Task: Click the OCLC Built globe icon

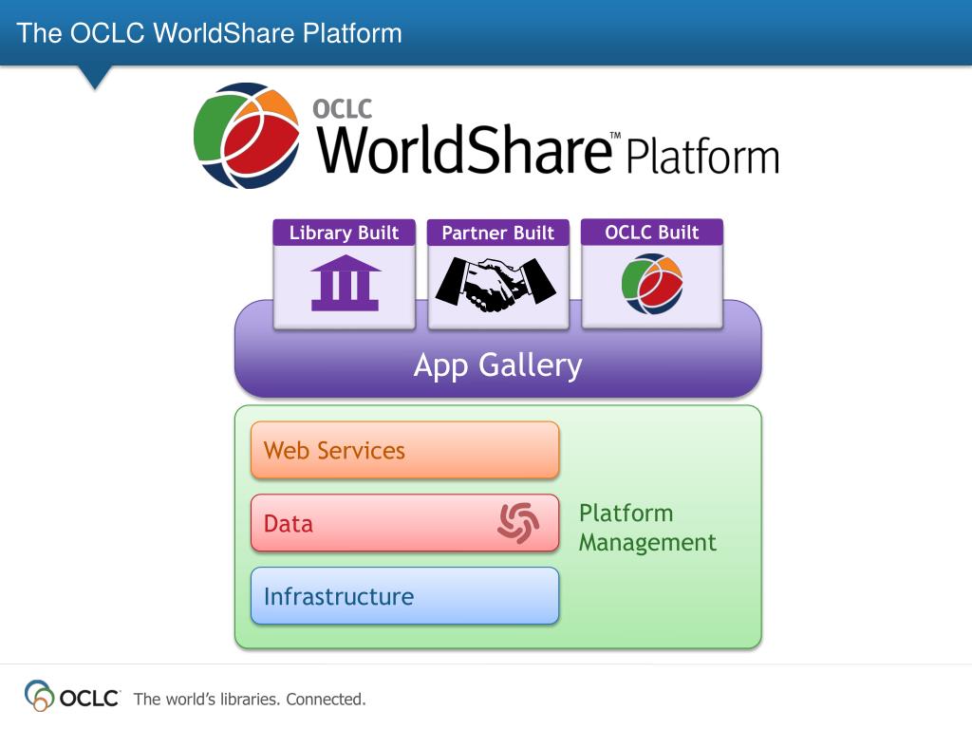Action: click(x=651, y=284)
